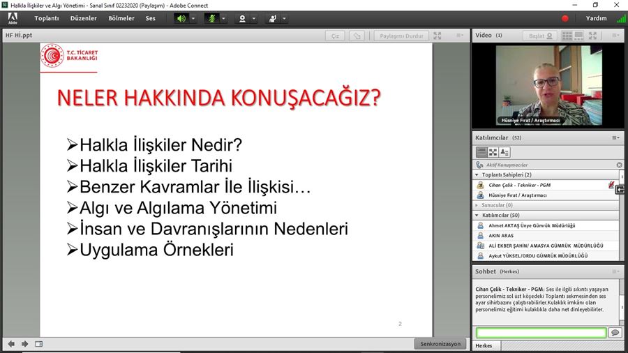Toggle the slide sidebar icon
628x353 pixels.
click(x=39, y=344)
